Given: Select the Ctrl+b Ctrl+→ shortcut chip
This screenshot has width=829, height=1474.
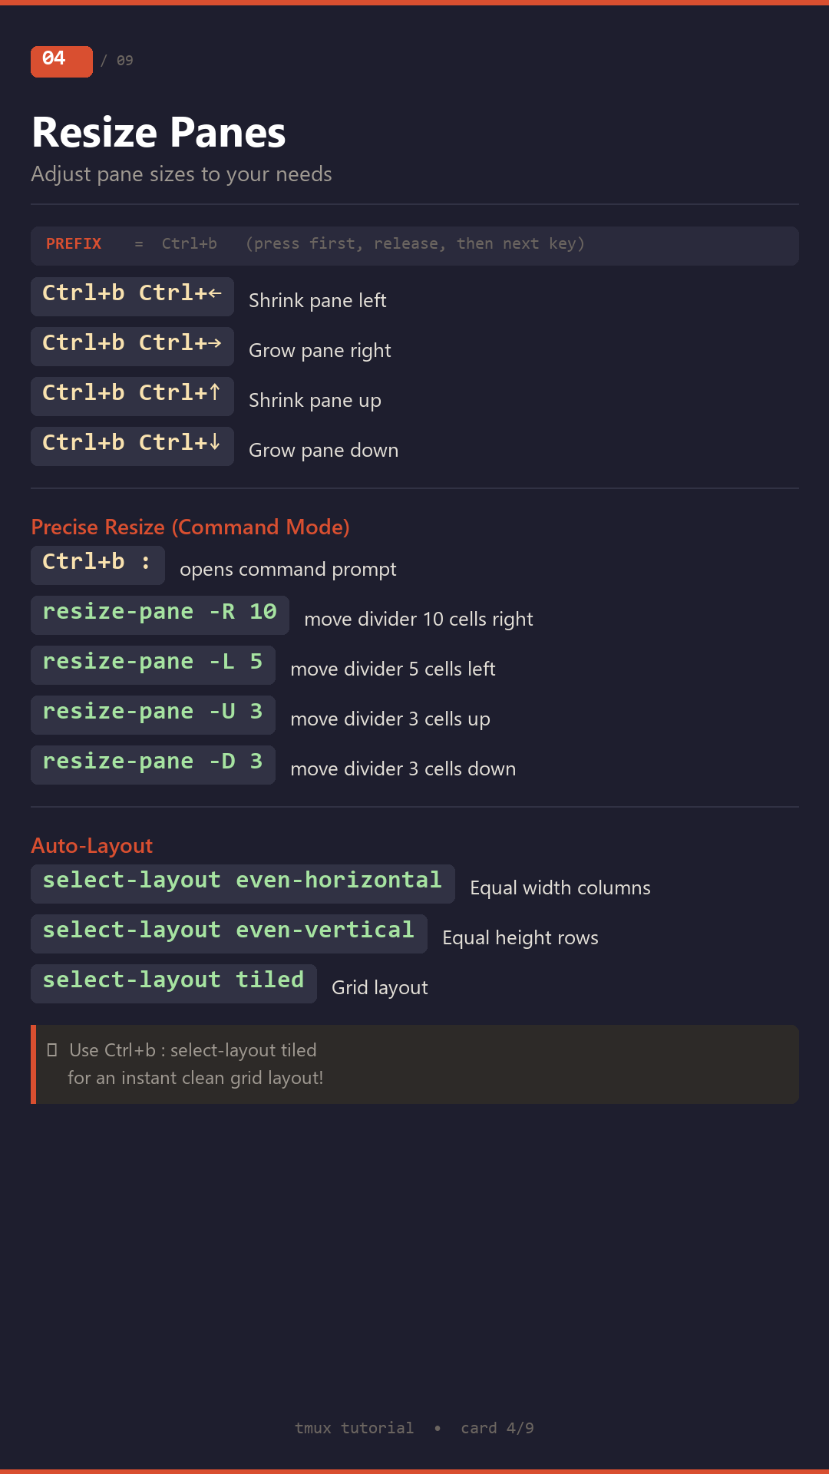Looking at the screenshot, I should click(132, 346).
